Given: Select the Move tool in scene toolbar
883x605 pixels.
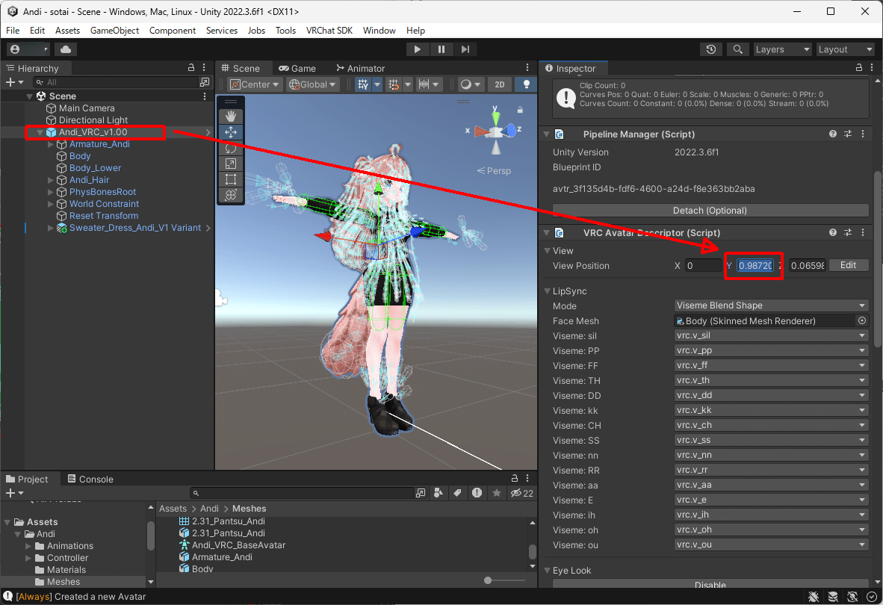Looking at the screenshot, I should pyautogui.click(x=231, y=132).
